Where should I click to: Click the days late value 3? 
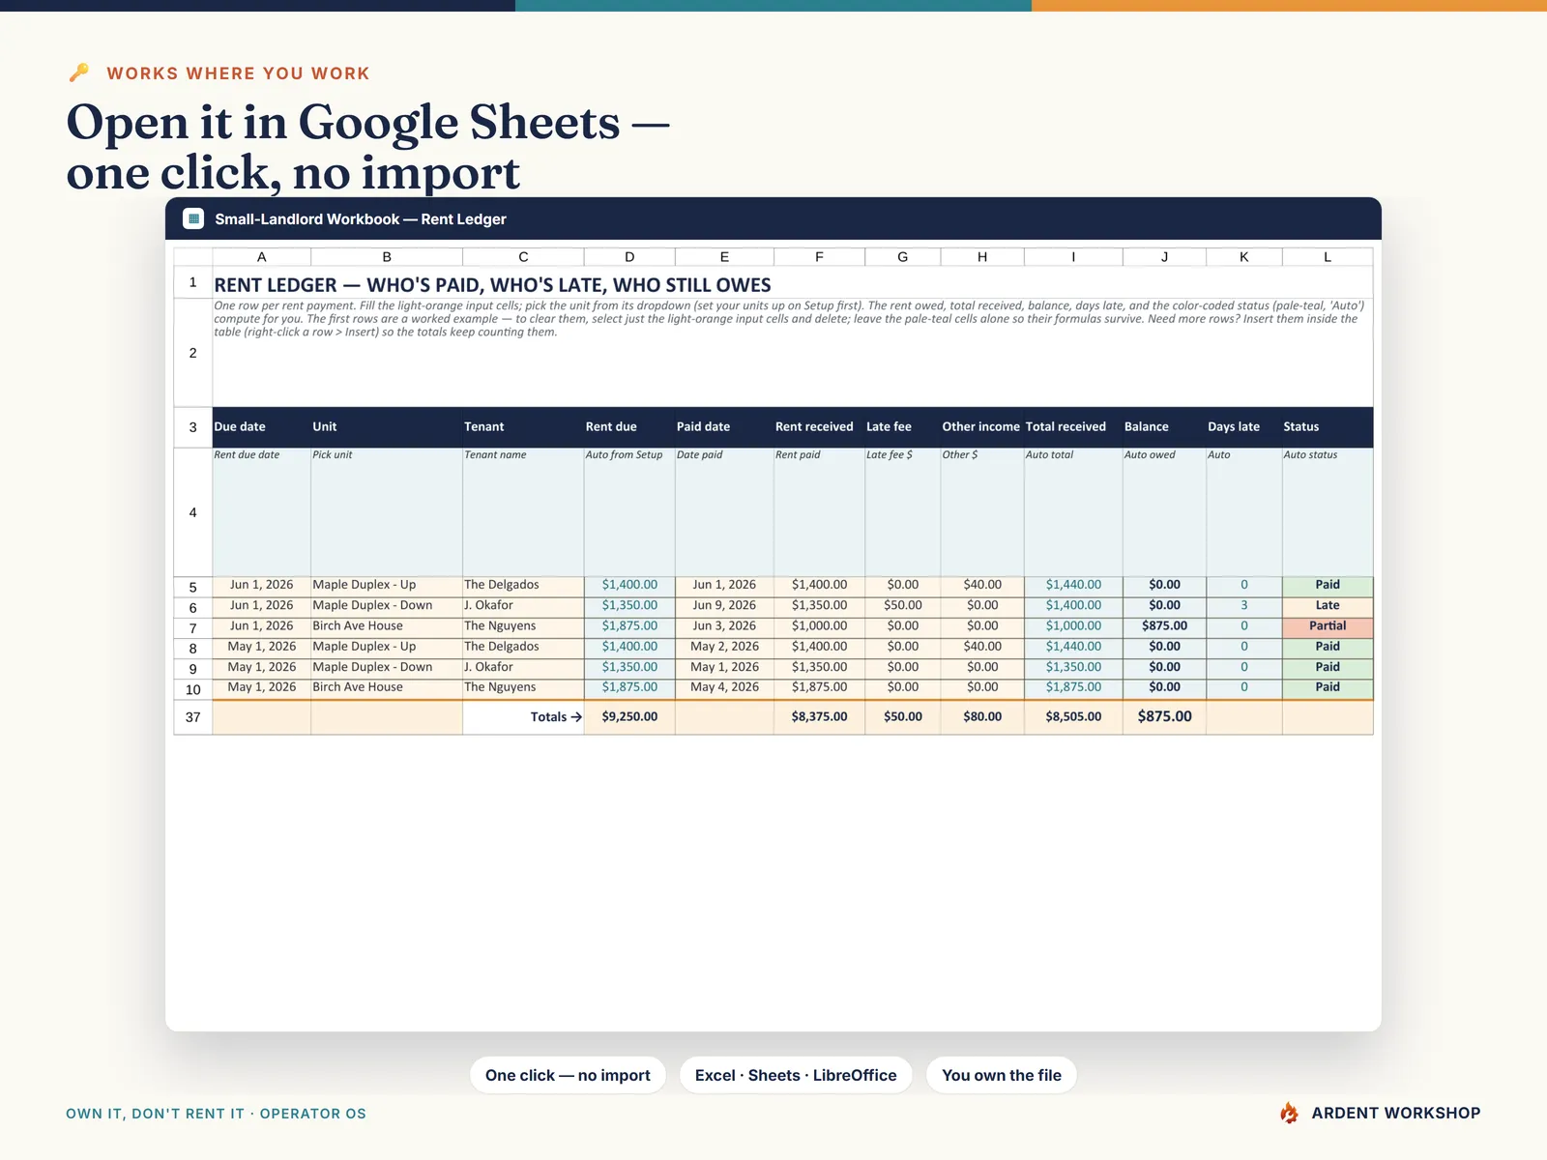pos(1244,605)
